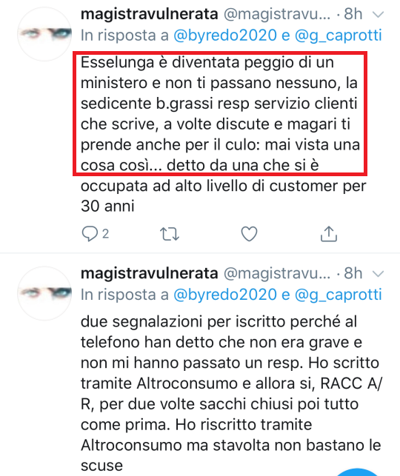The image size is (400, 476).
Task: Open magistravulnerata profile name in first tweet
Action: (149, 14)
